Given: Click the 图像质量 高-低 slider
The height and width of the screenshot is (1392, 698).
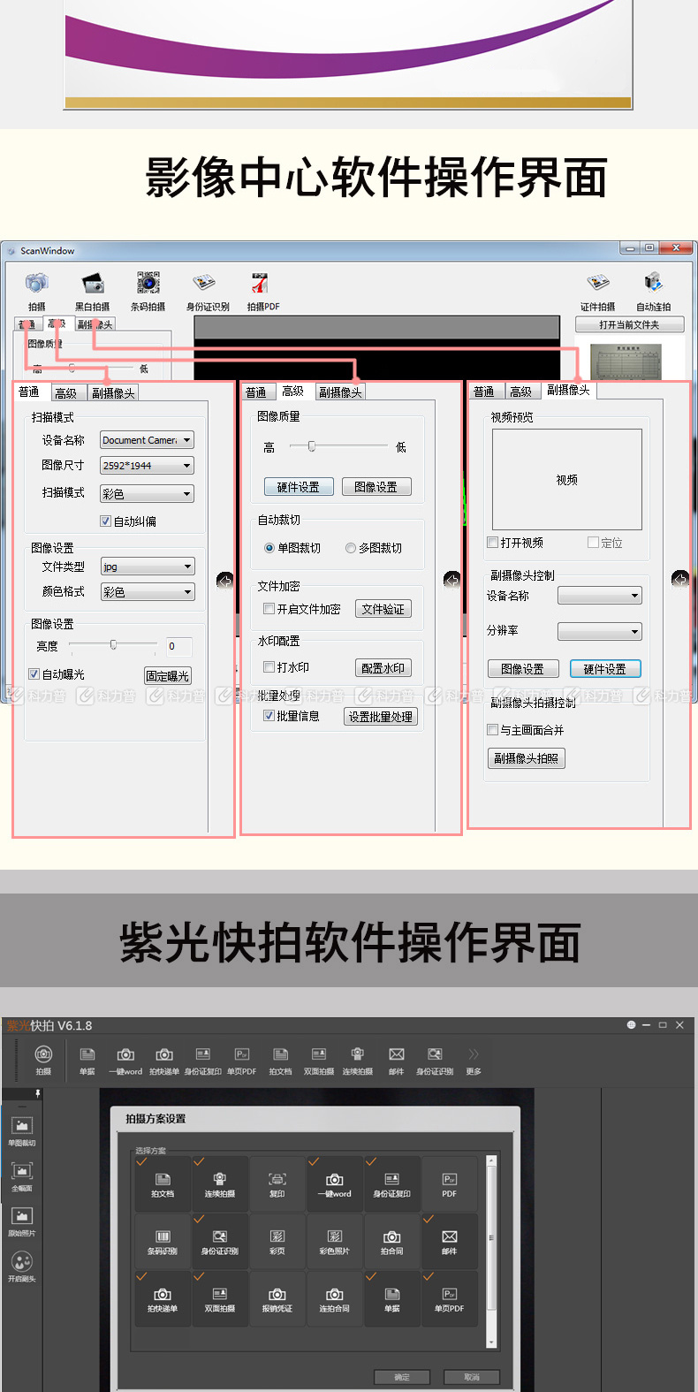Looking at the screenshot, I should click(337, 447).
